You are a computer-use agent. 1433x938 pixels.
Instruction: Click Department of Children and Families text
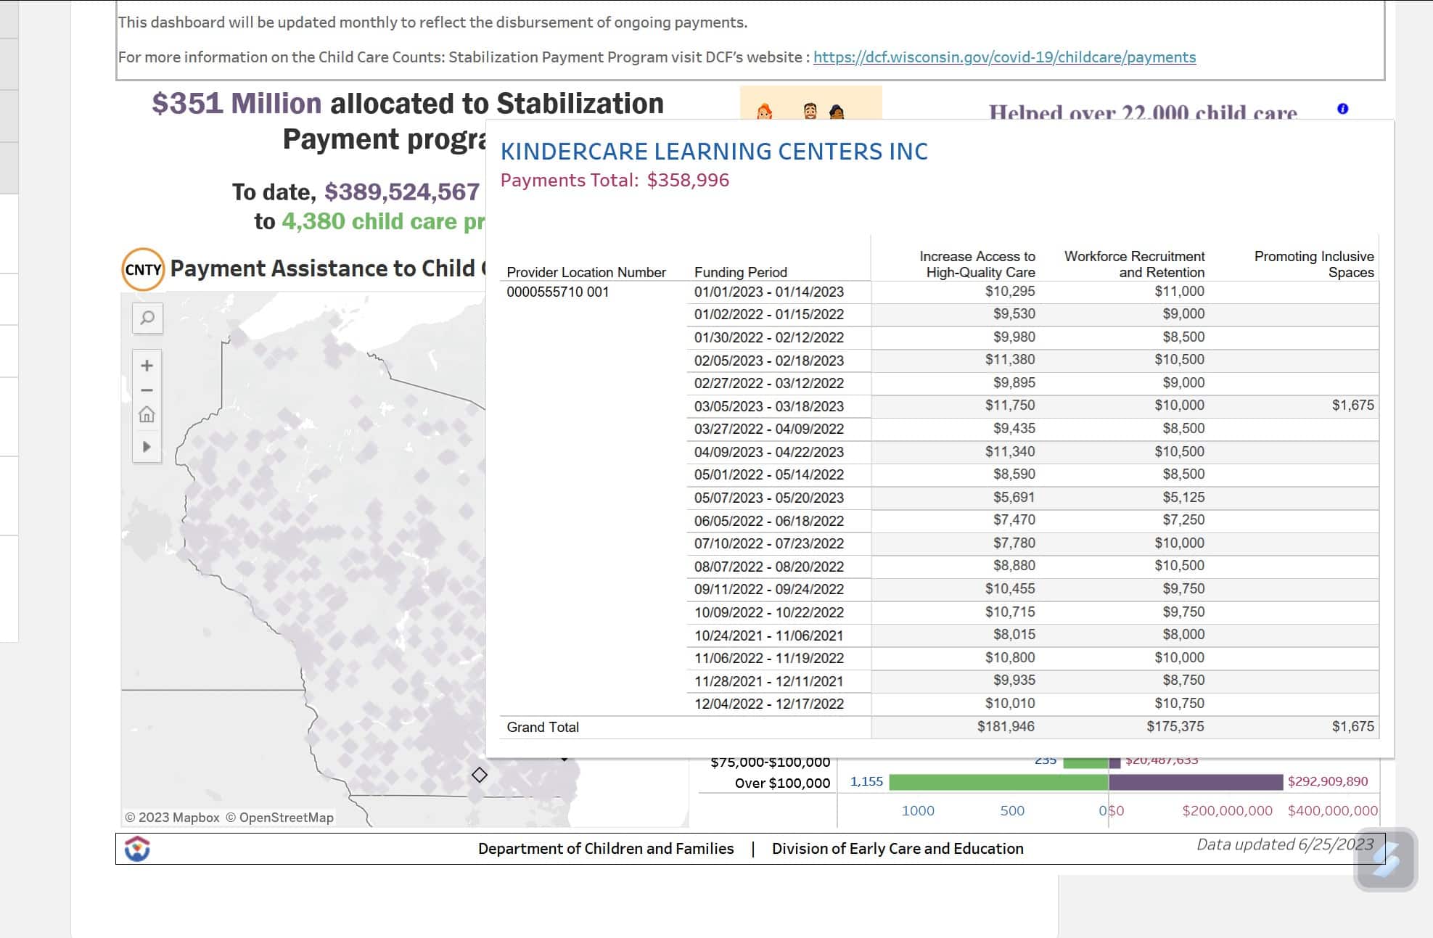point(606,849)
